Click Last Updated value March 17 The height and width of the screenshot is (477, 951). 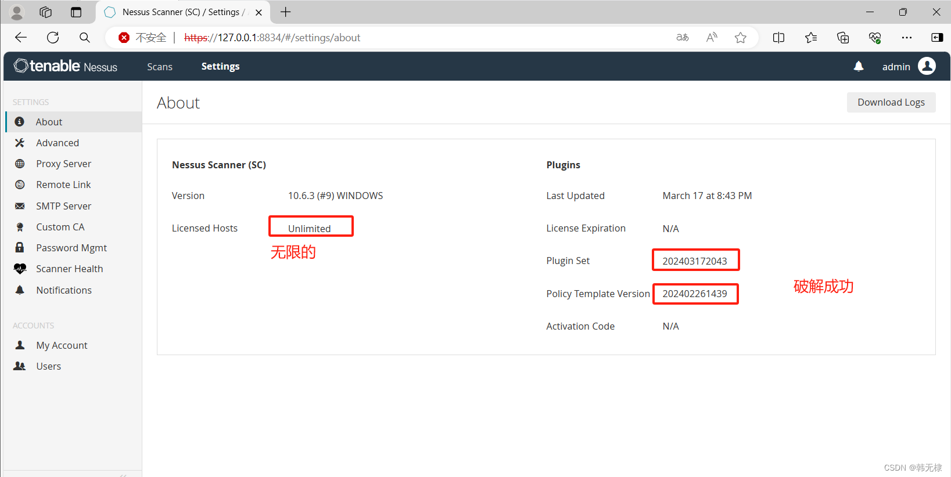point(707,196)
